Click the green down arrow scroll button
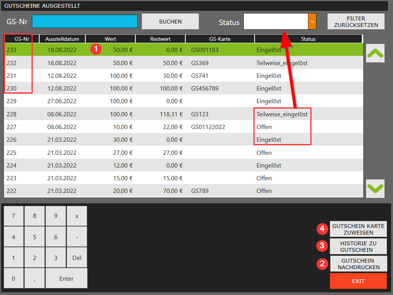Image resolution: width=393 pixels, height=295 pixels. coord(375,189)
